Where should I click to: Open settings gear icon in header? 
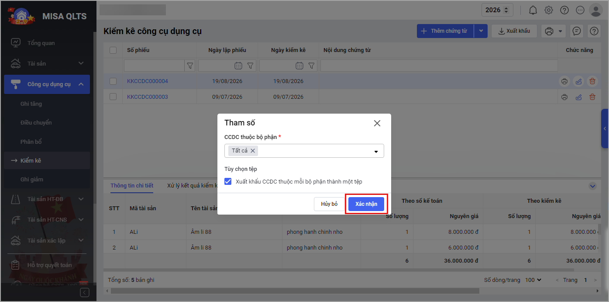549,10
